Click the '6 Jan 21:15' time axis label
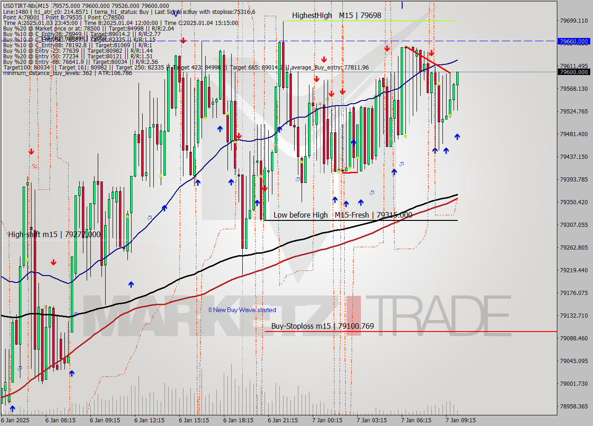593x426 pixels. tap(283, 420)
